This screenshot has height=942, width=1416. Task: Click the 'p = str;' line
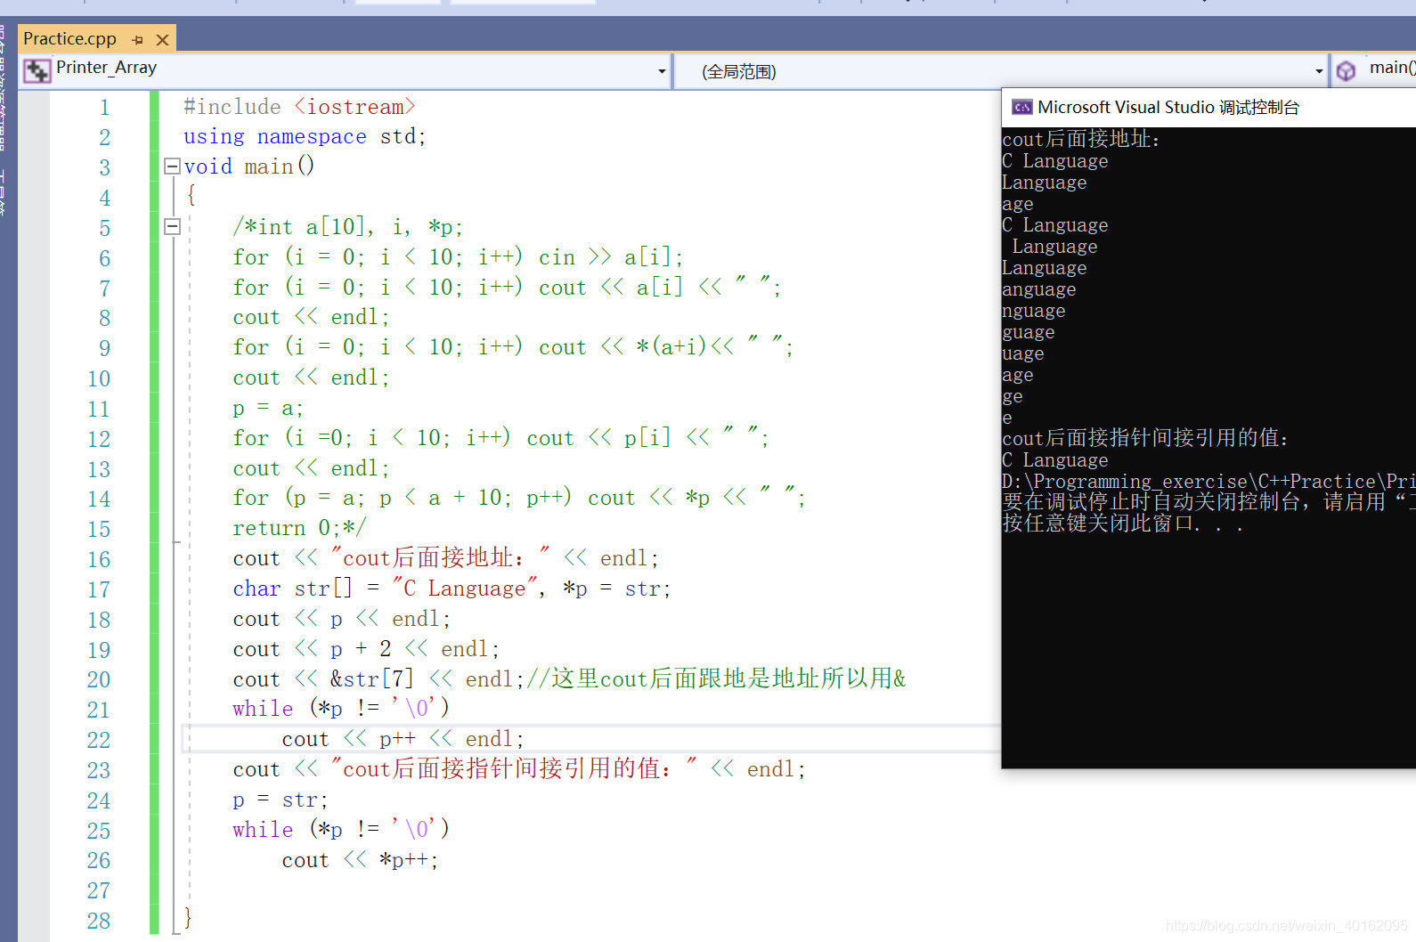point(280,800)
